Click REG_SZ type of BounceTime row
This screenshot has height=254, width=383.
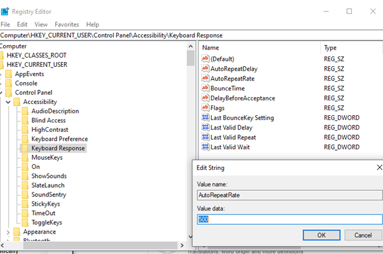click(334, 88)
